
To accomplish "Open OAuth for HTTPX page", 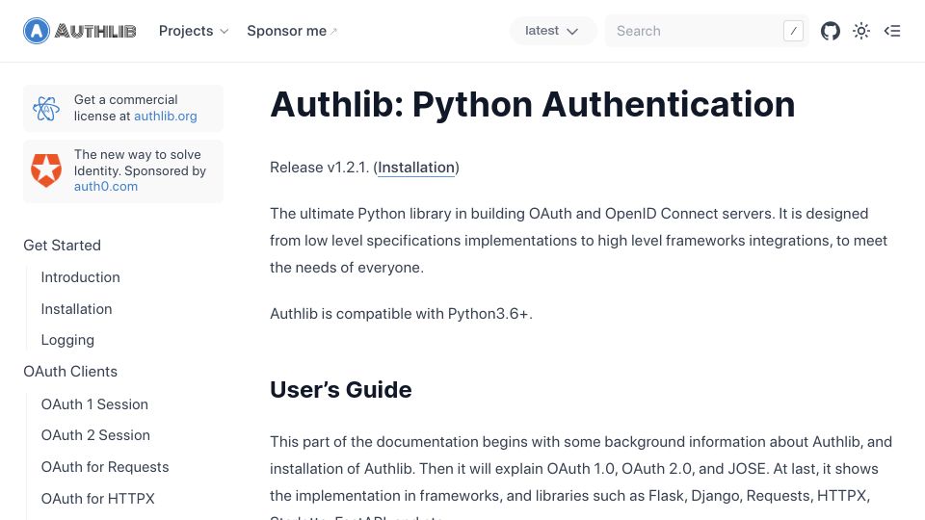I will point(98,499).
